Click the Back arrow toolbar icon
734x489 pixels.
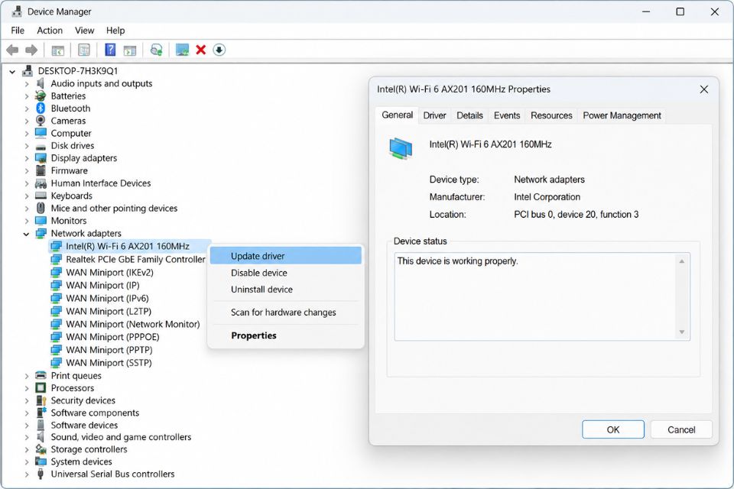click(13, 50)
